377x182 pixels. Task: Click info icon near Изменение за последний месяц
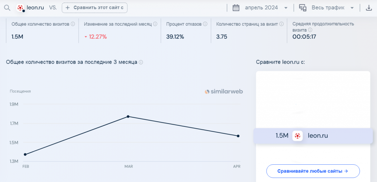click(155, 24)
